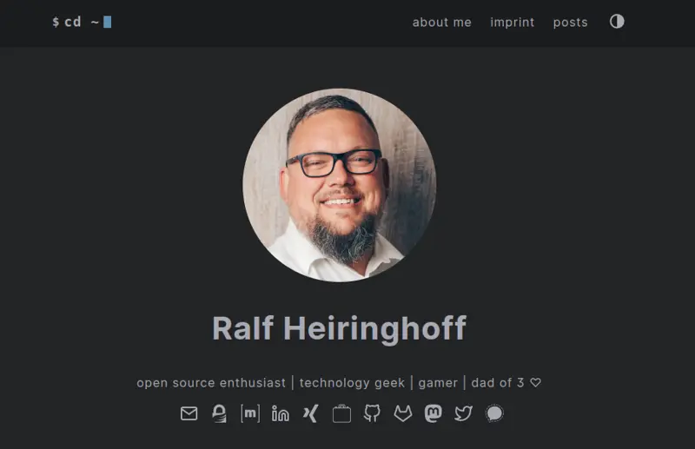695x449 pixels.
Task: Click the heart symbol after 'dad of 3'
Action: tap(535, 382)
